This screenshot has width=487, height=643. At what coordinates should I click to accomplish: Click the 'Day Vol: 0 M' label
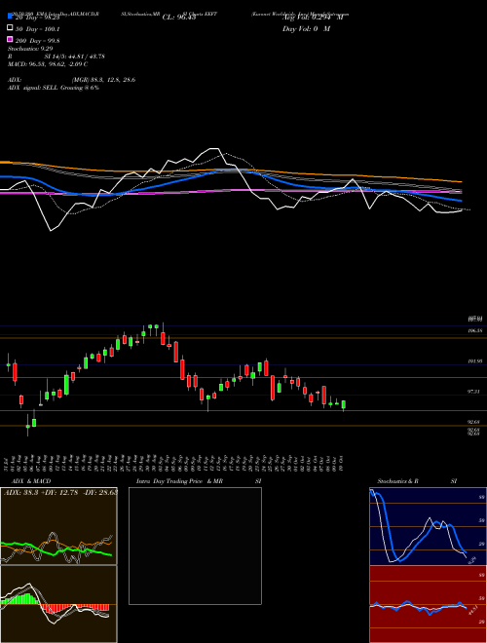pos(306,29)
